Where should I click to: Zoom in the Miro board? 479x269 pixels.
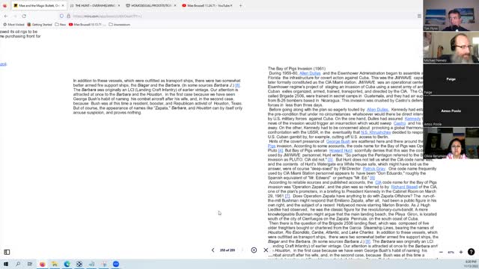[461, 253]
